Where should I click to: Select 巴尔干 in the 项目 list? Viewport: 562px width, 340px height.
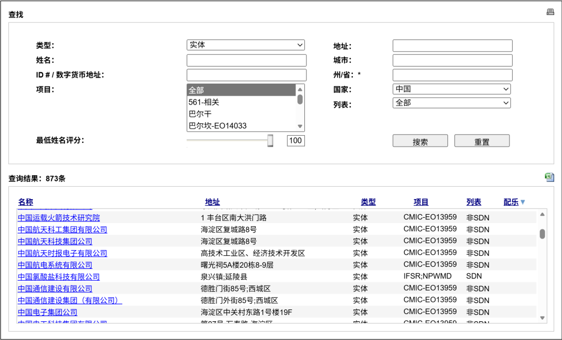pos(241,114)
